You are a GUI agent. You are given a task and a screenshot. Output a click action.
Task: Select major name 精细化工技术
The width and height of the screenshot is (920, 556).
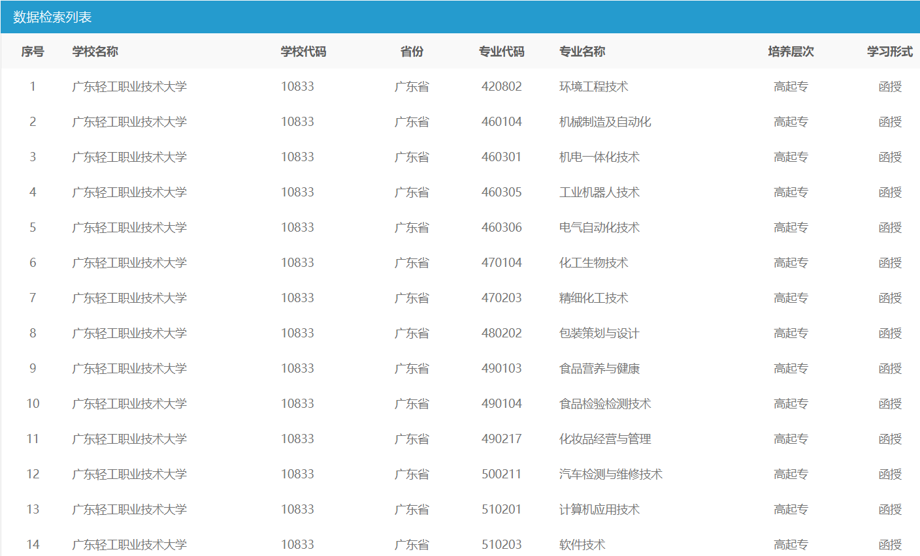(594, 298)
